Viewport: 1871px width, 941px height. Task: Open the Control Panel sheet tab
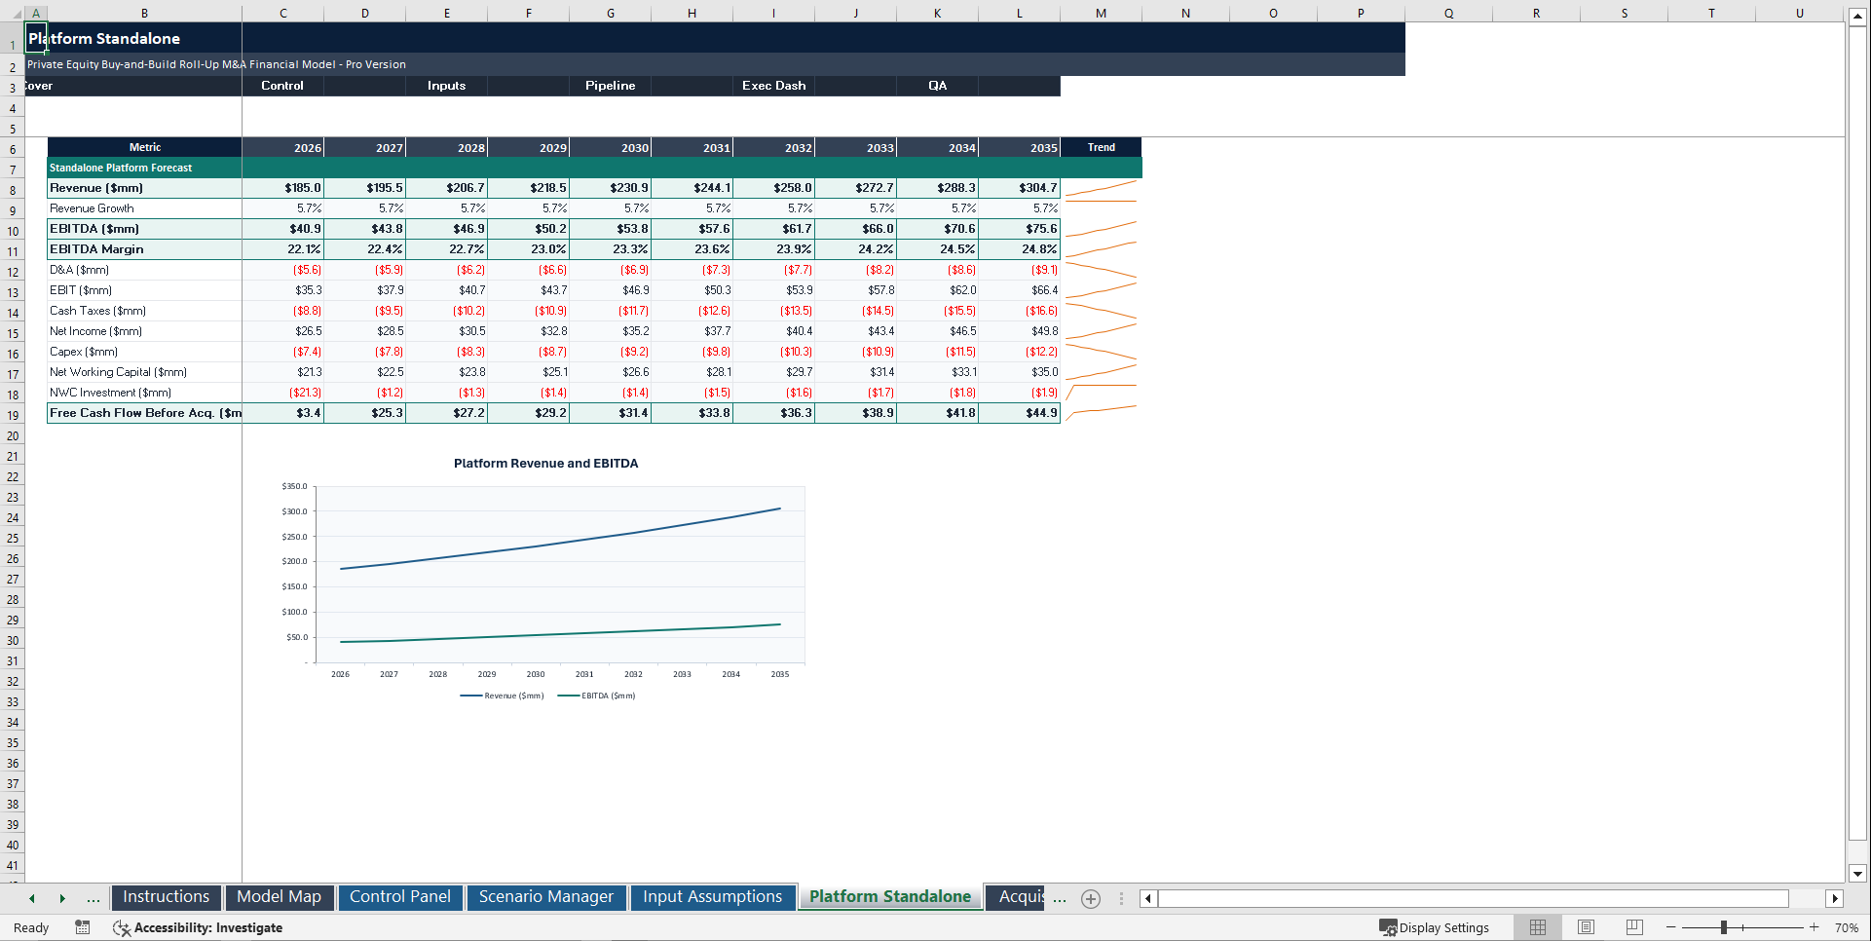400,897
